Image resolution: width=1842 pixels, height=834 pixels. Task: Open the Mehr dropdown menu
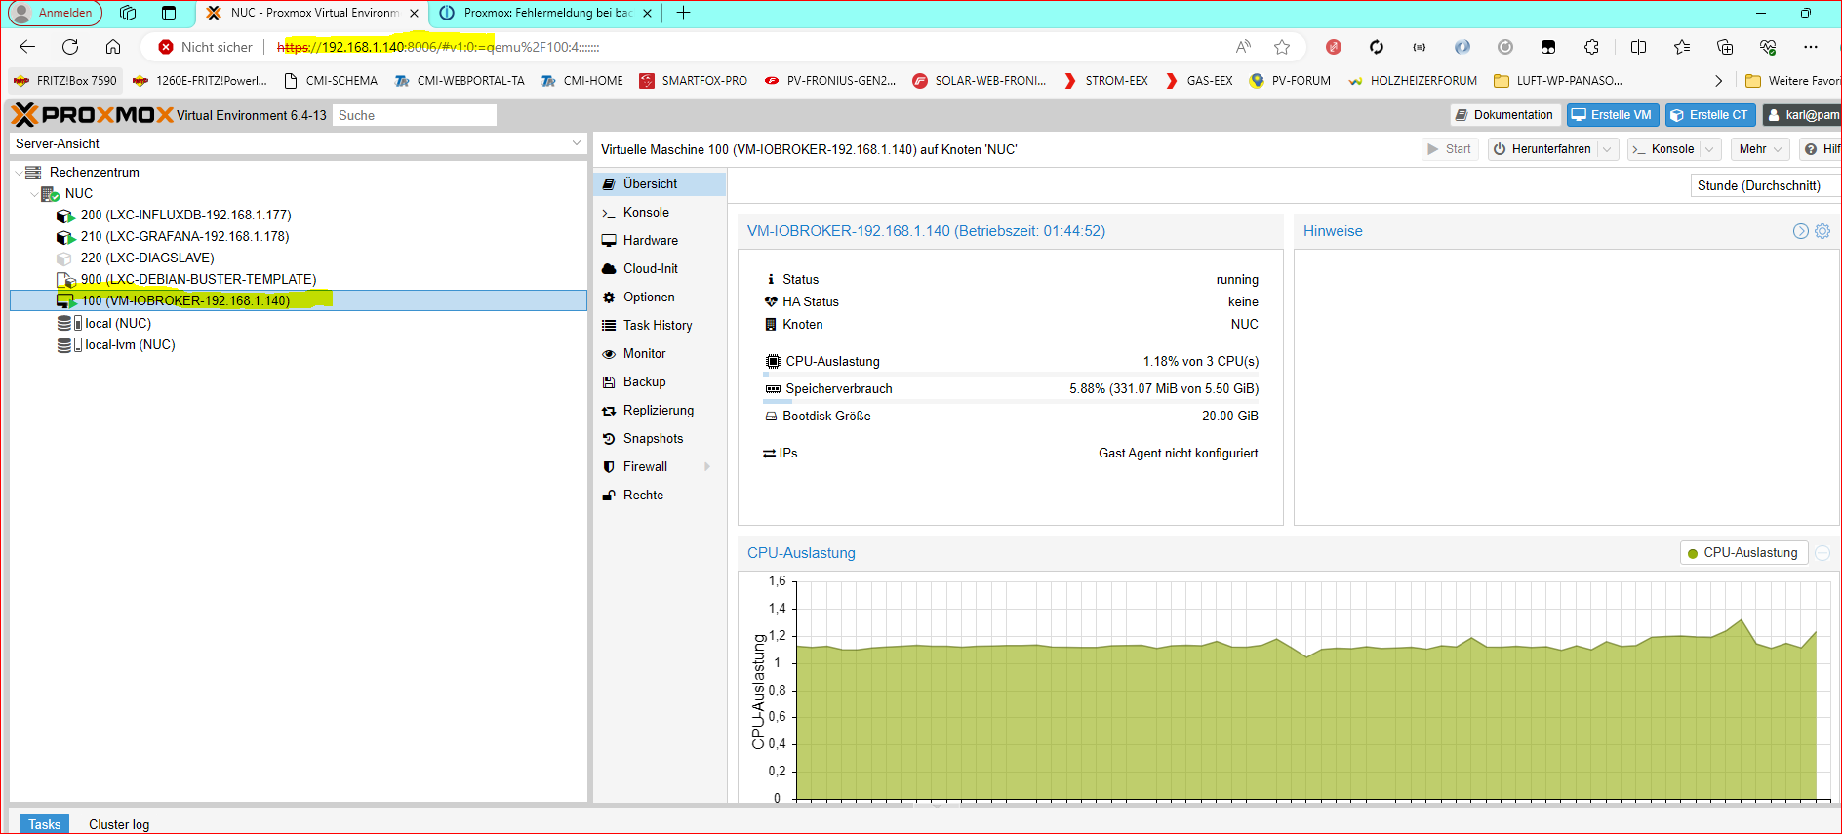tap(1760, 149)
